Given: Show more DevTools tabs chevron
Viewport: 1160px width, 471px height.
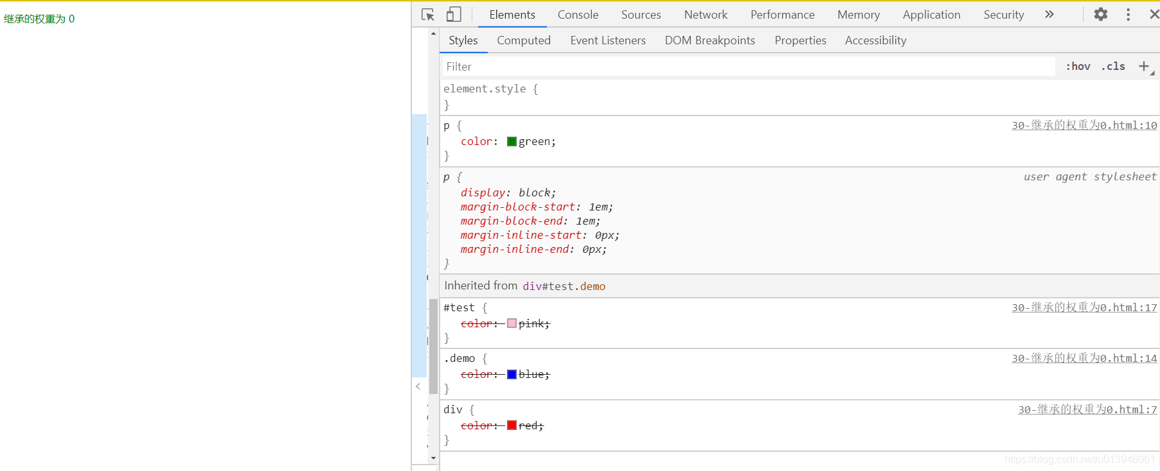Looking at the screenshot, I should tap(1049, 14).
